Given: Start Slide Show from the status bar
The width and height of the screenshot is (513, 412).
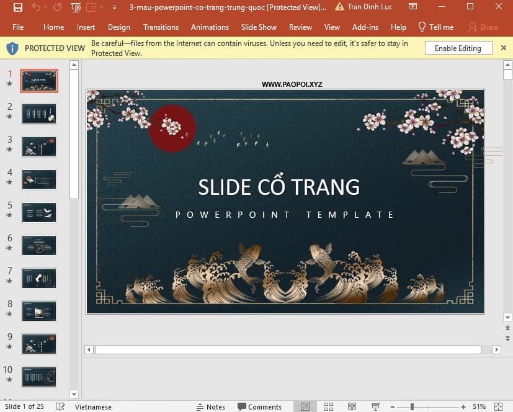Looking at the screenshot, I should [375, 406].
